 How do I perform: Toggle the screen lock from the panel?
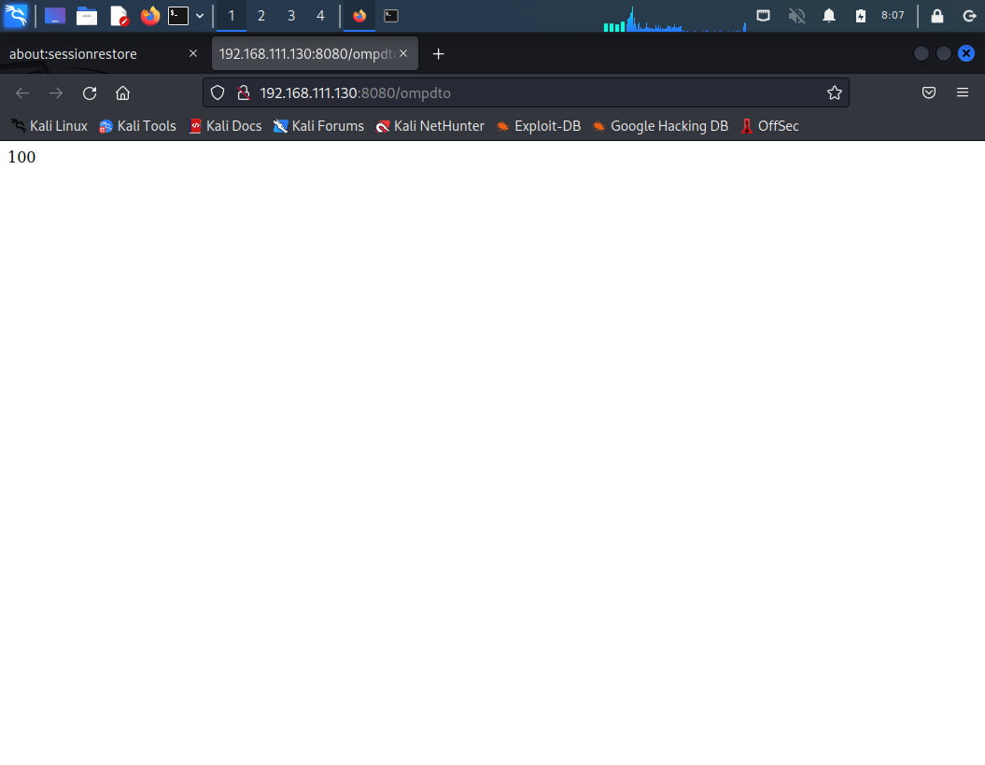[936, 15]
